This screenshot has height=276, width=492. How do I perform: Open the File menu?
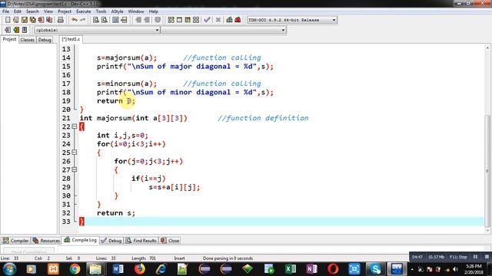5,11
